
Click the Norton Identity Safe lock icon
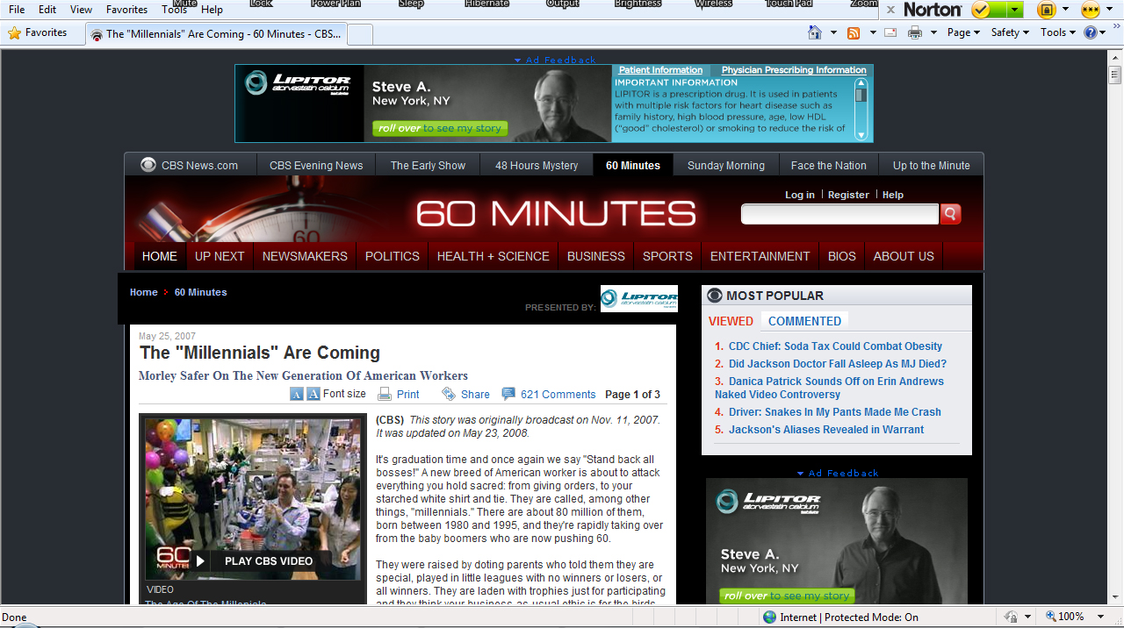tap(1046, 10)
